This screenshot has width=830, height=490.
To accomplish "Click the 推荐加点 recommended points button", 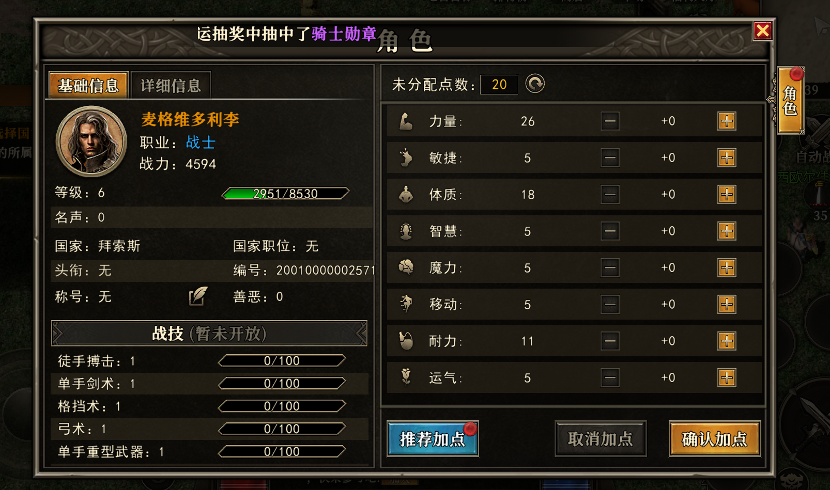I will pyautogui.click(x=433, y=439).
